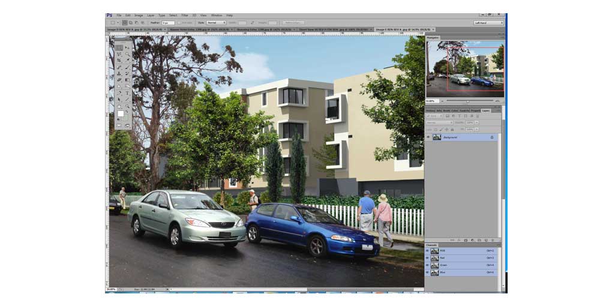Click the Refine Edge button
612x306 pixels.
tap(293, 23)
